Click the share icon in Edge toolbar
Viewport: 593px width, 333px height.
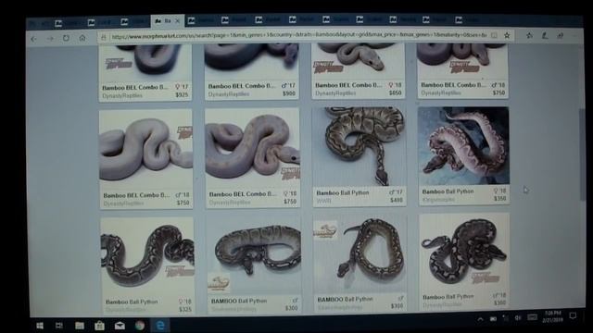560,35
